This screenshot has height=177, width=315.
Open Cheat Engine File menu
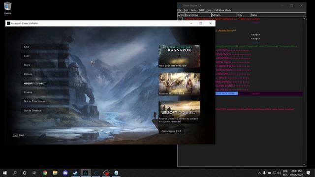pyautogui.click(x=179, y=10)
